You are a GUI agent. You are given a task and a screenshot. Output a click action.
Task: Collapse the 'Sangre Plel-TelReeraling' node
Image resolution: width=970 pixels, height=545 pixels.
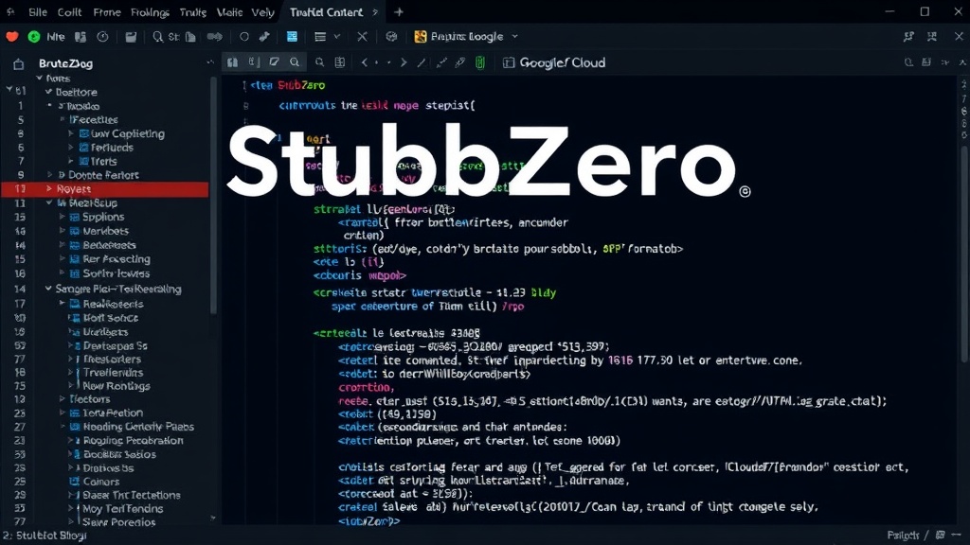click(x=48, y=289)
